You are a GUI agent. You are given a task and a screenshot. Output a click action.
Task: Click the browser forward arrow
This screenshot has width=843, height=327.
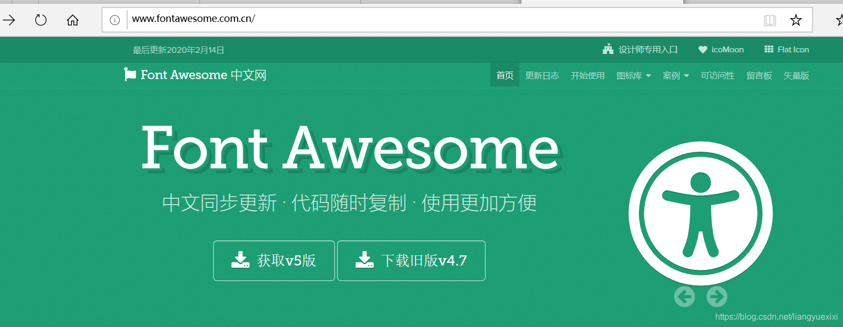tap(9, 20)
